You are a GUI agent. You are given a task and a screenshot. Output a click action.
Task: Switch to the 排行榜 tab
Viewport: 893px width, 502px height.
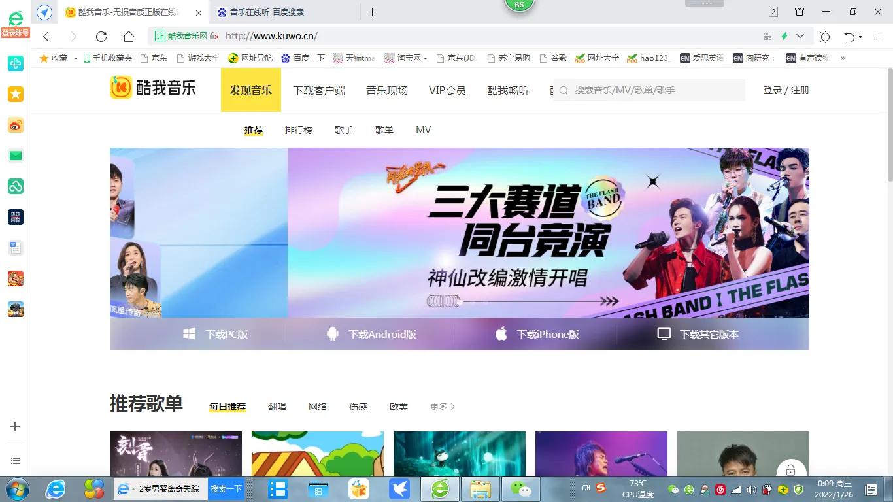[x=298, y=129]
